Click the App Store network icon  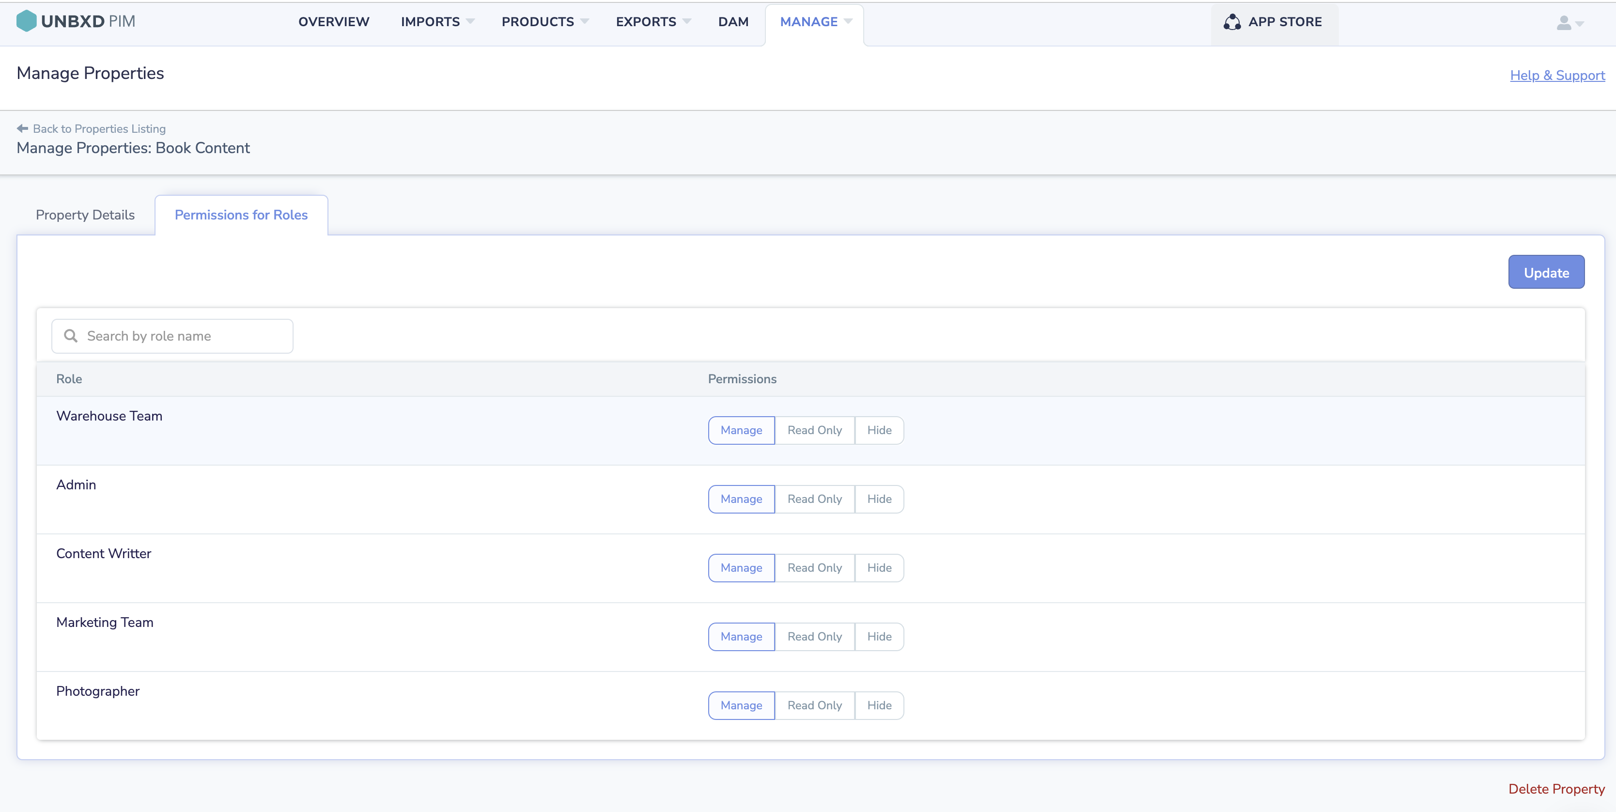coord(1232,22)
